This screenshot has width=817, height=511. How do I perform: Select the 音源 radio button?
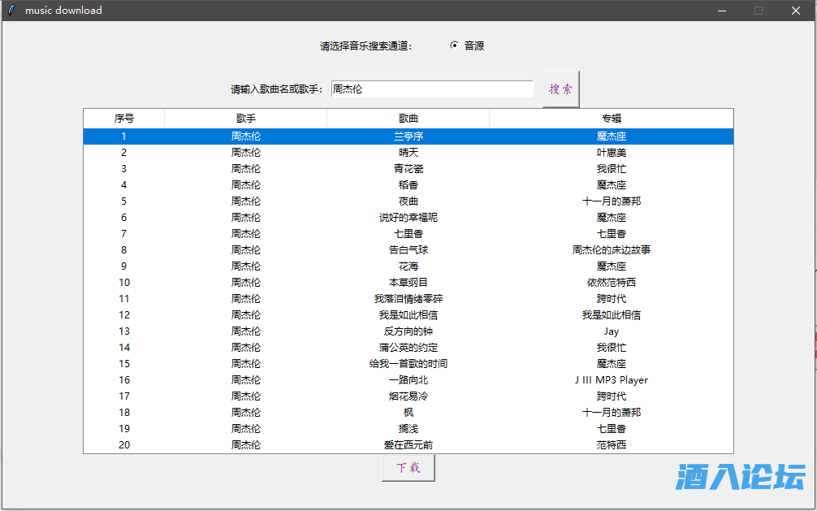tap(454, 45)
